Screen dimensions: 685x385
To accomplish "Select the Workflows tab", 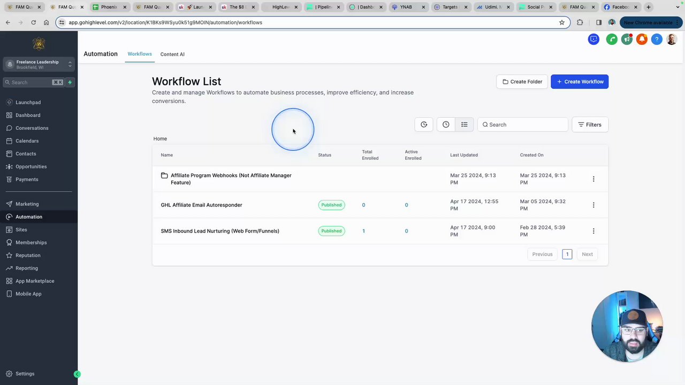I will coord(139,54).
